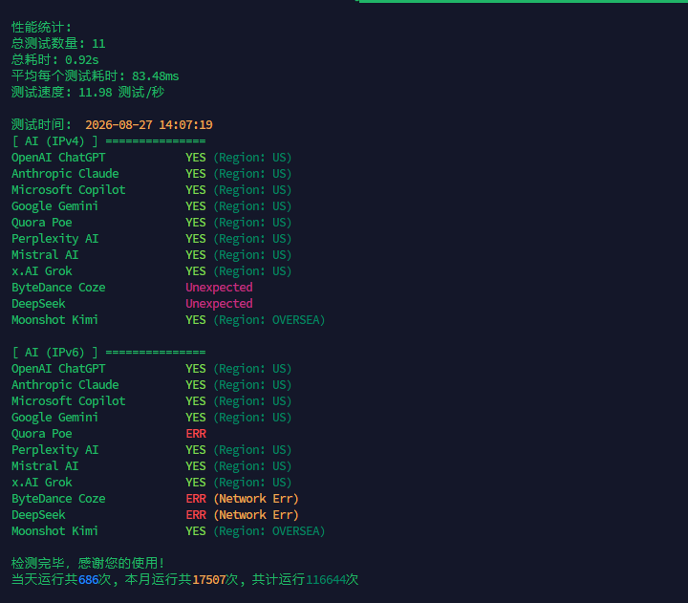The height and width of the screenshot is (603, 688).
Task: Click the 总耗时: 0.92s line
Action: click(x=54, y=59)
